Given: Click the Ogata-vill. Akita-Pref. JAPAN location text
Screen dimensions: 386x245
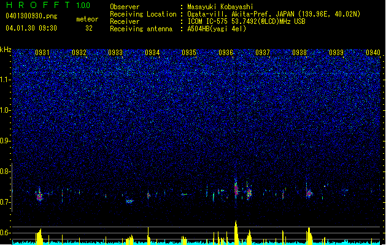Looking at the screenshot, I should click(x=274, y=14).
